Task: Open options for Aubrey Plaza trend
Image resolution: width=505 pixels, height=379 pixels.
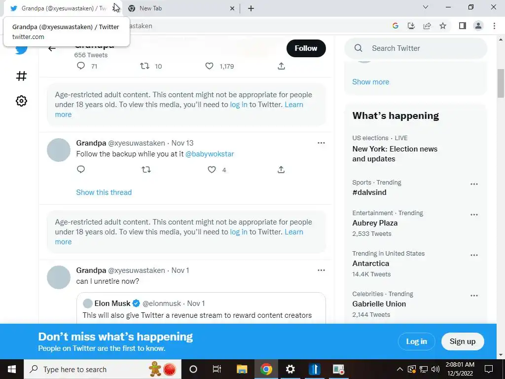Action: click(x=474, y=215)
